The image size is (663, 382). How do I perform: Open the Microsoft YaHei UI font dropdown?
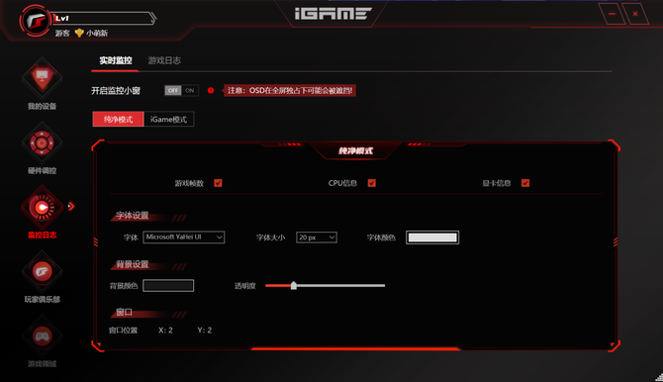pyautogui.click(x=184, y=238)
